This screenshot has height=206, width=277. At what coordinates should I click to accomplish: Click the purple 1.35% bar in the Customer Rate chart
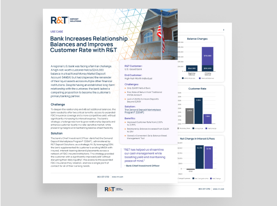click(x=207, y=119)
